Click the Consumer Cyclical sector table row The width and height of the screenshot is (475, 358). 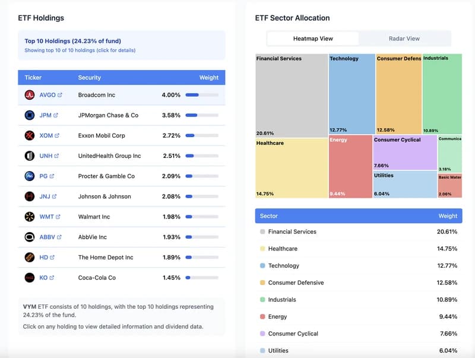[359, 334]
